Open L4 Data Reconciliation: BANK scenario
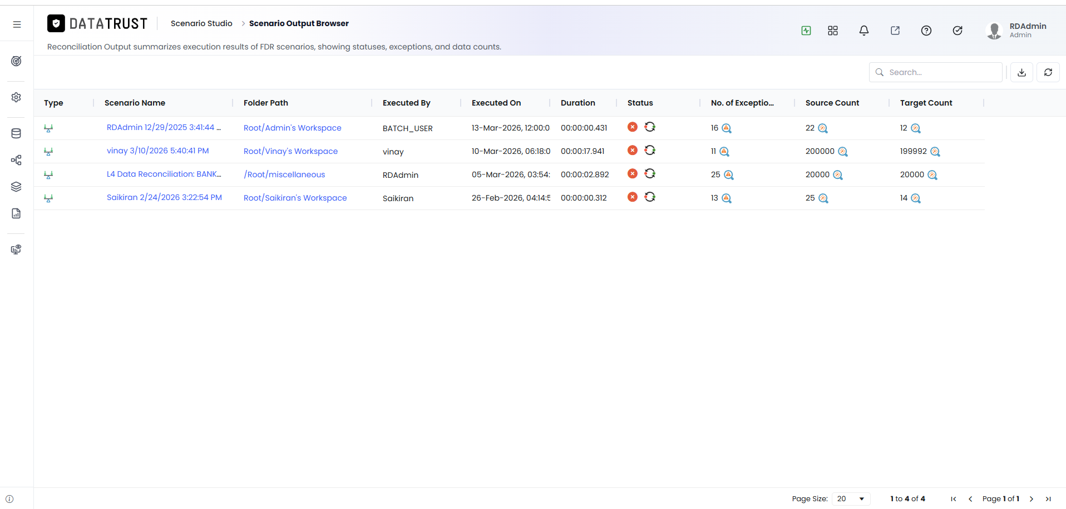Viewport: 1066px width, 509px height. tap(164, 174)
